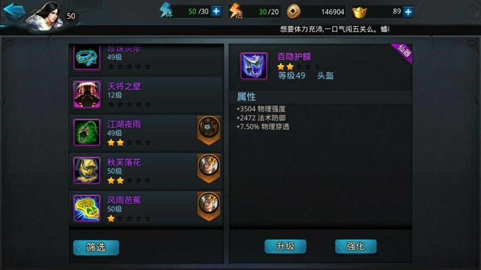Image resolution: width=481 pixels, height=270 pixels.
Task: Click the 升级 upgrade button
Action: [285, 246]
